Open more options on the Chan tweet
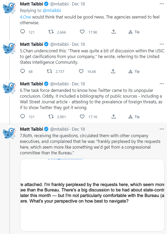The height and width of the screenshot is (234, 167). click(x=162, y=44)
